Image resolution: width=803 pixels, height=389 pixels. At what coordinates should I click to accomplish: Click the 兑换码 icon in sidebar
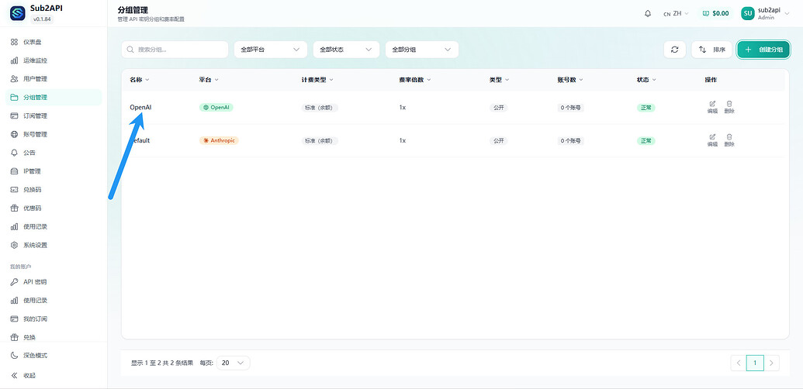tap(14, 189)
